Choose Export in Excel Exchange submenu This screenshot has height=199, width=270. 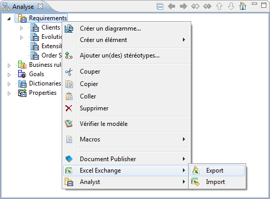[217, 170]
